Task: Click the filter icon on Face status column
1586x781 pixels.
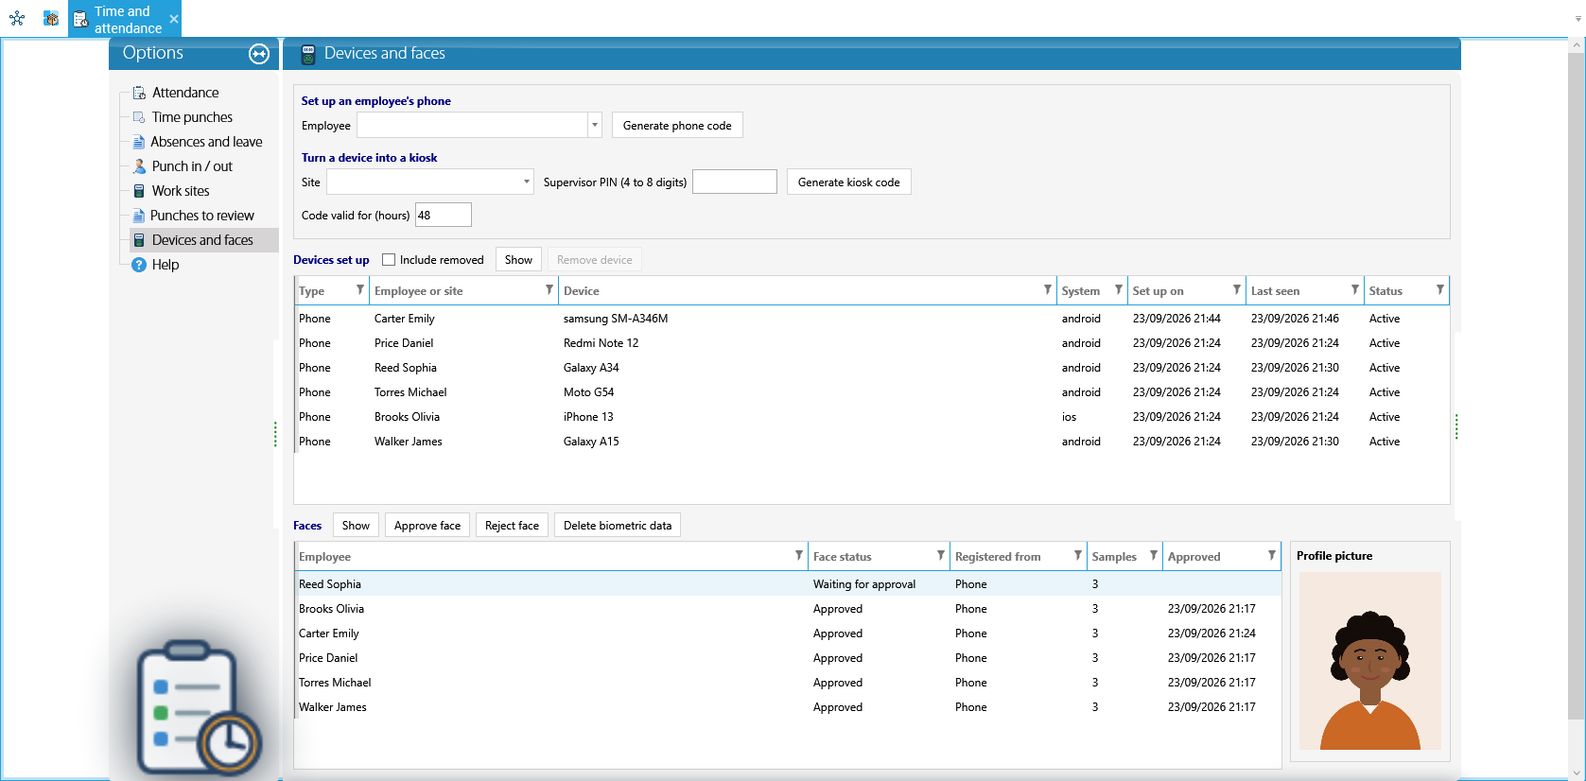Action: click(940, 556)
